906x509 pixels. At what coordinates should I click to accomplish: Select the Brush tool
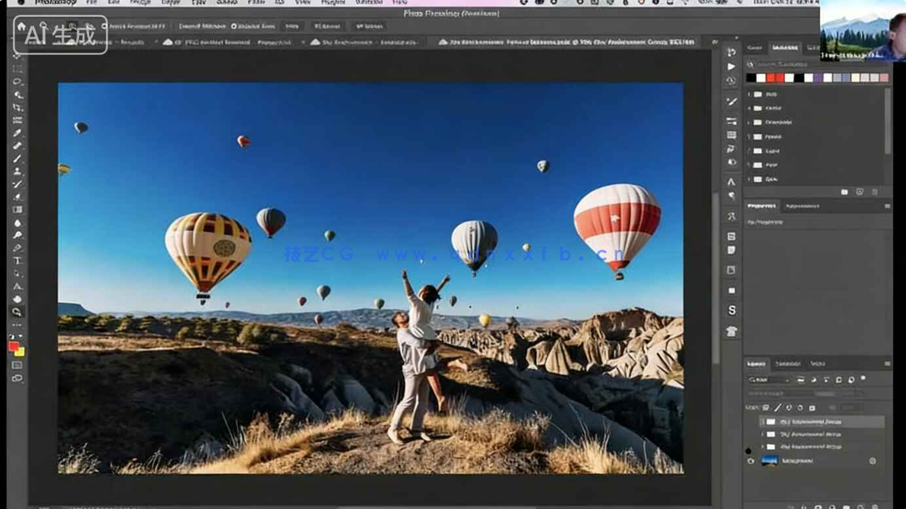click(x=17, y=158)
